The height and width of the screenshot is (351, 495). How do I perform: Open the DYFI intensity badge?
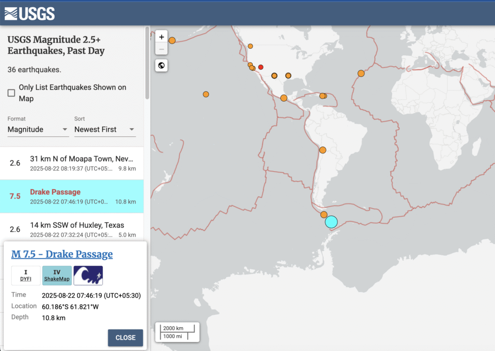(x=26, y=275)
